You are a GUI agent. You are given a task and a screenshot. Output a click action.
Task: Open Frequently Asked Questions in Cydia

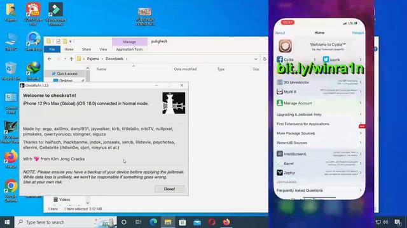click(x=319, y=191)
